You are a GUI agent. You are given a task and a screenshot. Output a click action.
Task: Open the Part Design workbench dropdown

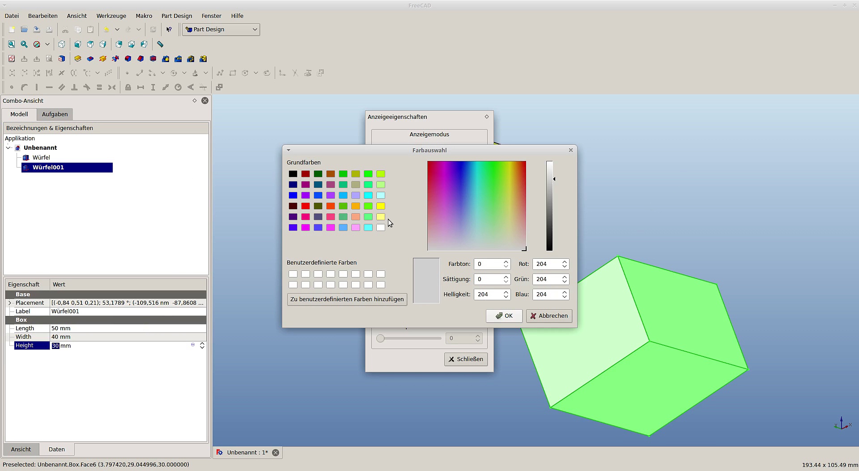(221, 29)
